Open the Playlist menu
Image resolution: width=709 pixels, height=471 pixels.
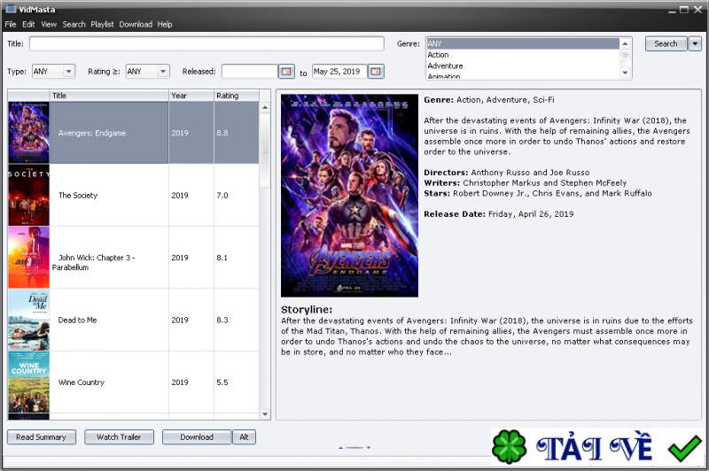click(102, 25)
